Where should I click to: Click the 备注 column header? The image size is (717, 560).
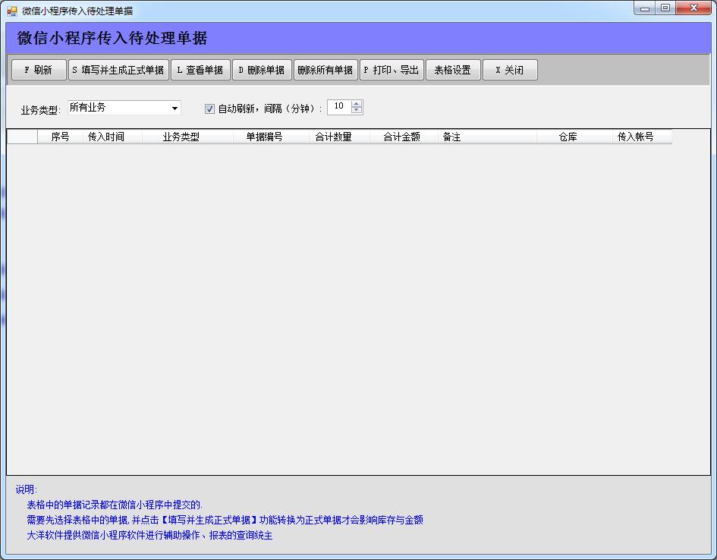[487, 137]
